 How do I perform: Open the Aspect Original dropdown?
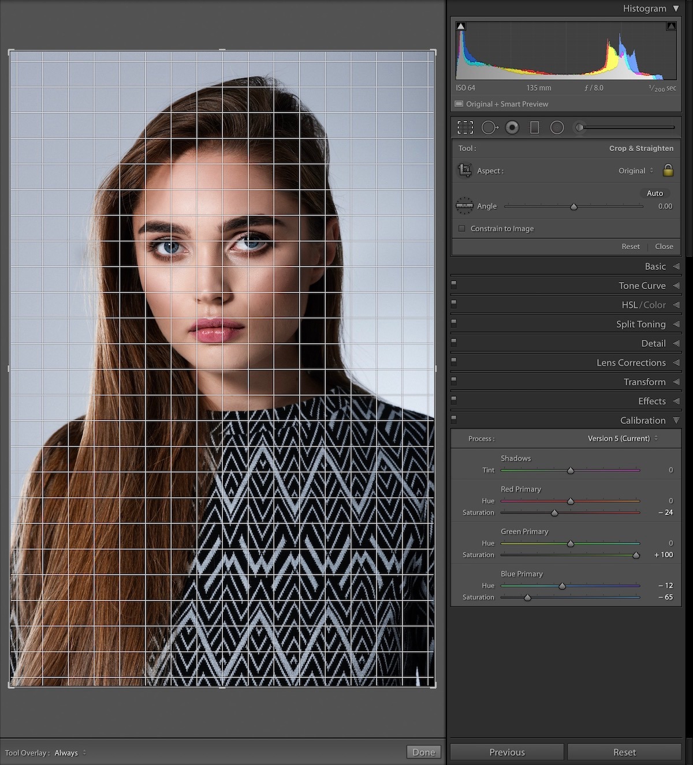click(636, 171)
